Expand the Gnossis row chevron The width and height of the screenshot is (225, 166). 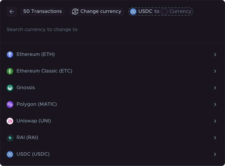click(215, 88)
